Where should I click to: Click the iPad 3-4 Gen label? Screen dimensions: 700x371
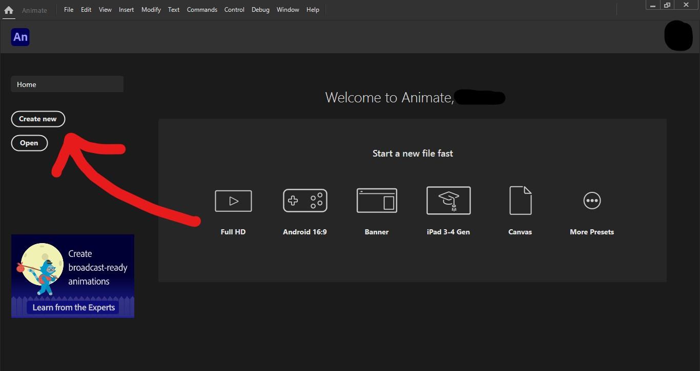click(x=448, y=232)
